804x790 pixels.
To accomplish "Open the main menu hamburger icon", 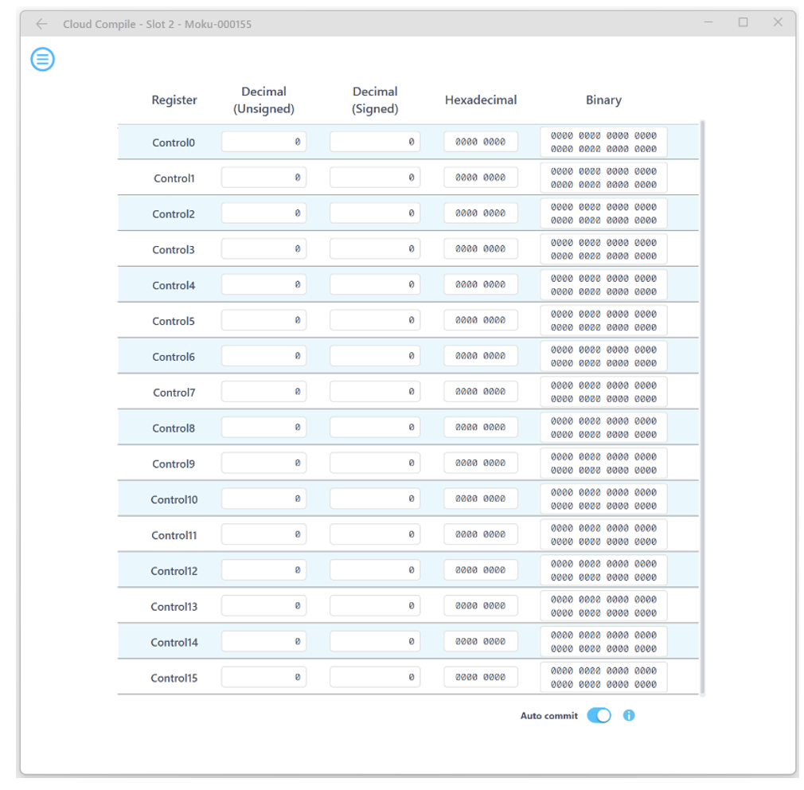I will (x=42, y=60).
